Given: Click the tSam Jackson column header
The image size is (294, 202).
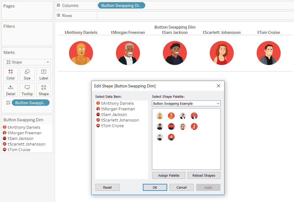Looking at the screenshot, I should coord(175,33).
